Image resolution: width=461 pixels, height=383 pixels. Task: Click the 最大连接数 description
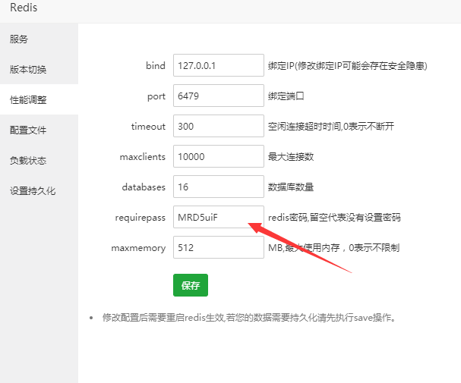291,157
